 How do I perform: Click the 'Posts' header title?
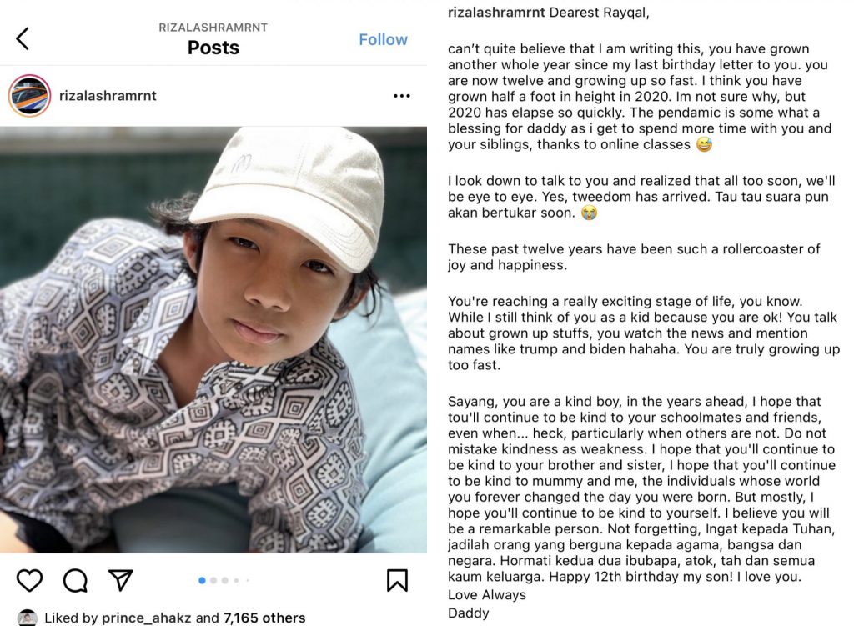point(213,48)
